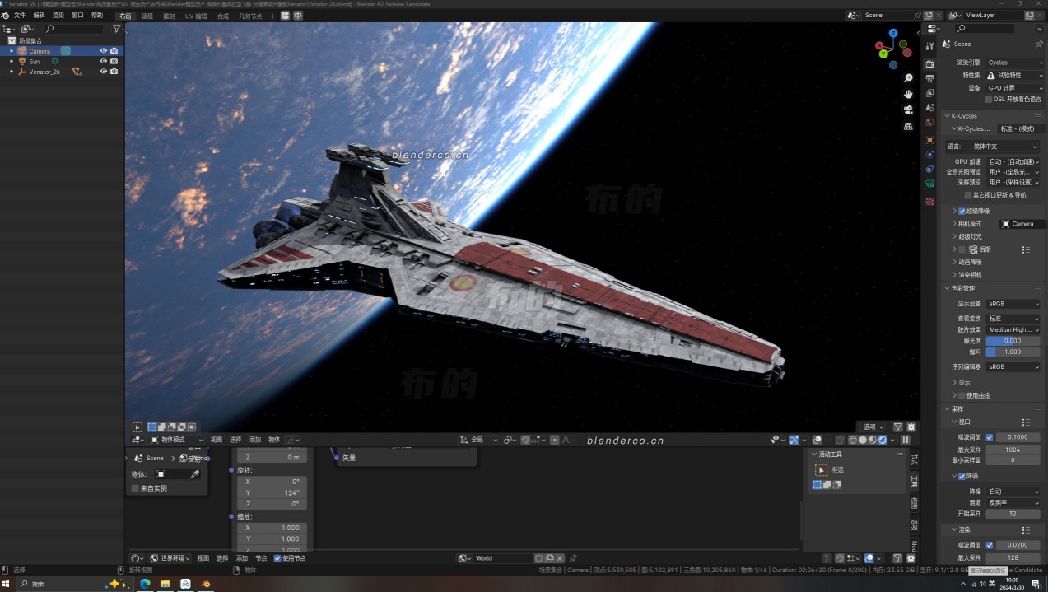
Task: Open the render engine Cycles dropdown
Action: [x=1014, y=63]
